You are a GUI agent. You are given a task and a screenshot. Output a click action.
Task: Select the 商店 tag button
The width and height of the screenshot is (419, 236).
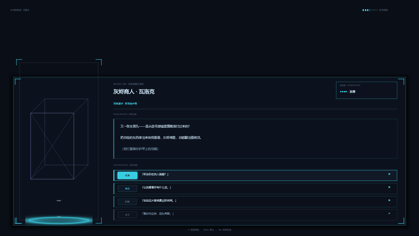coord(127,189)
